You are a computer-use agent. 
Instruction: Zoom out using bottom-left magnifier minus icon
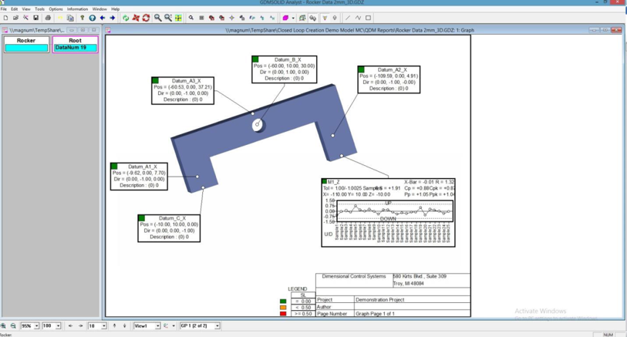click(13, 326)
